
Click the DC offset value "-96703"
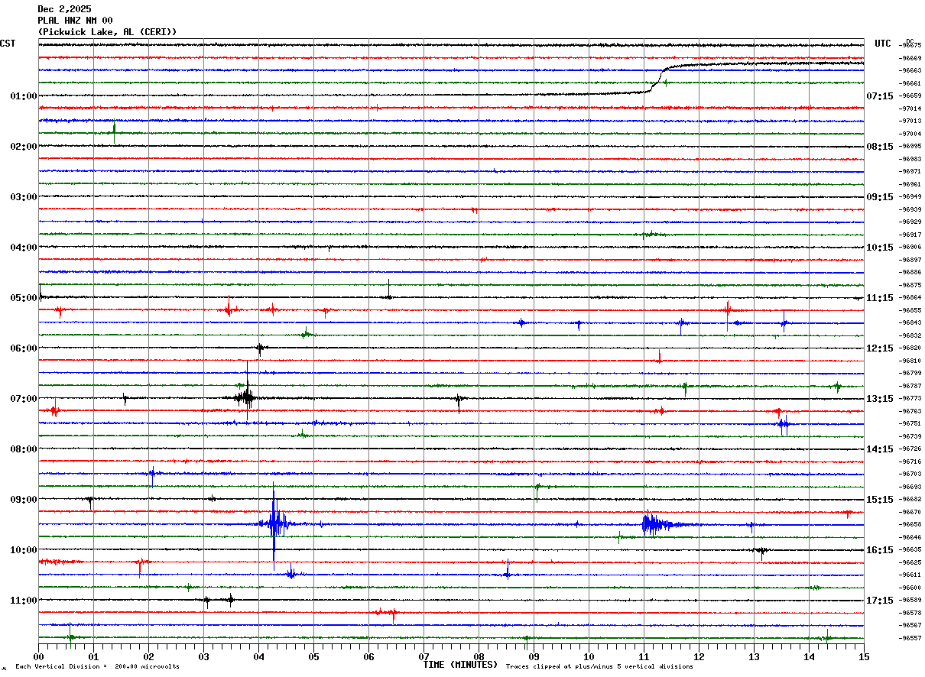tap(910, 474)
